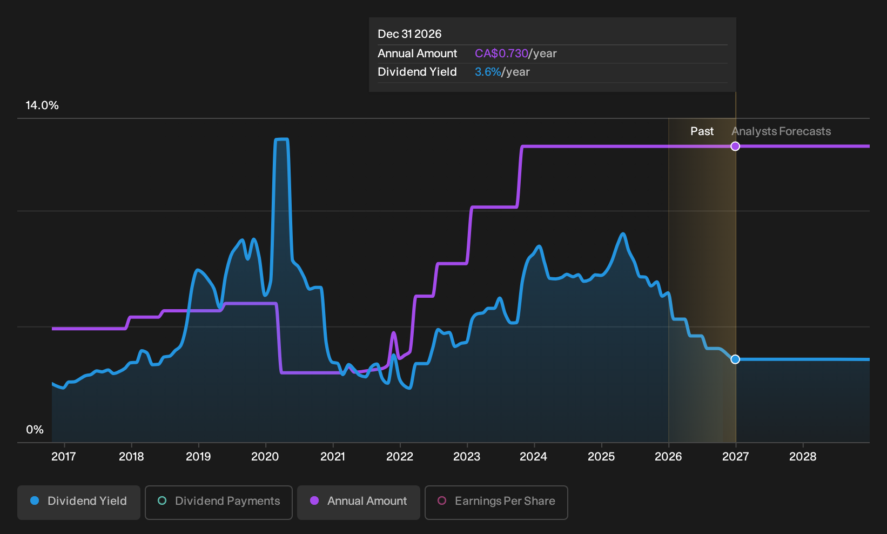Click the Dec 31 2026 tooltip date
The height and width of the screenshot is (534, 887).
(x=409, y=34)
